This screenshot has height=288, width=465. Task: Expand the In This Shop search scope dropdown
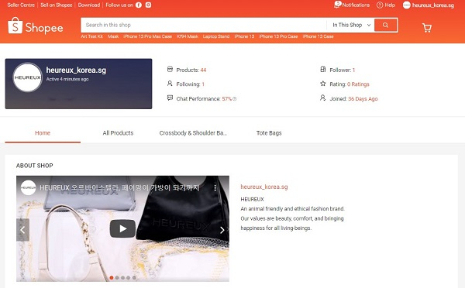[351, 26]
